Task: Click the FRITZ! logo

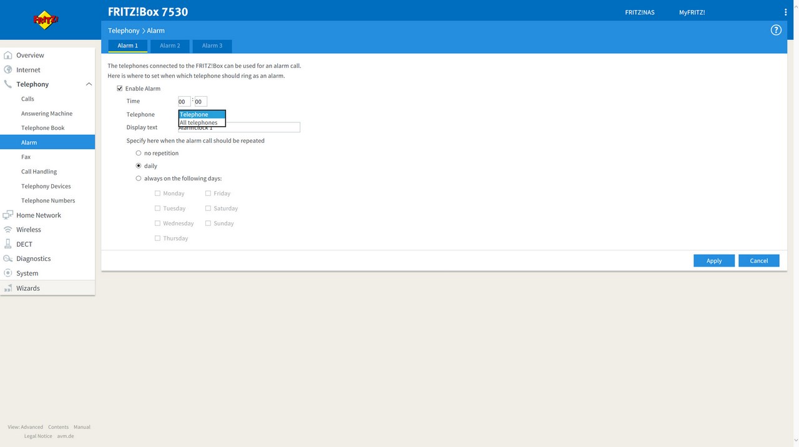Action: point(46,20)
